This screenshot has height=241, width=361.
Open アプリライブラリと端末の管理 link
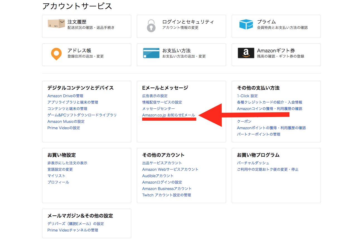click(x=73, y=102)
